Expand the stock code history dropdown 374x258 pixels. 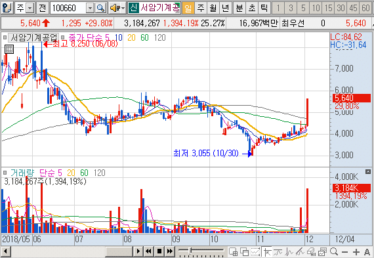pyautogui.click(x=90, y=9)
